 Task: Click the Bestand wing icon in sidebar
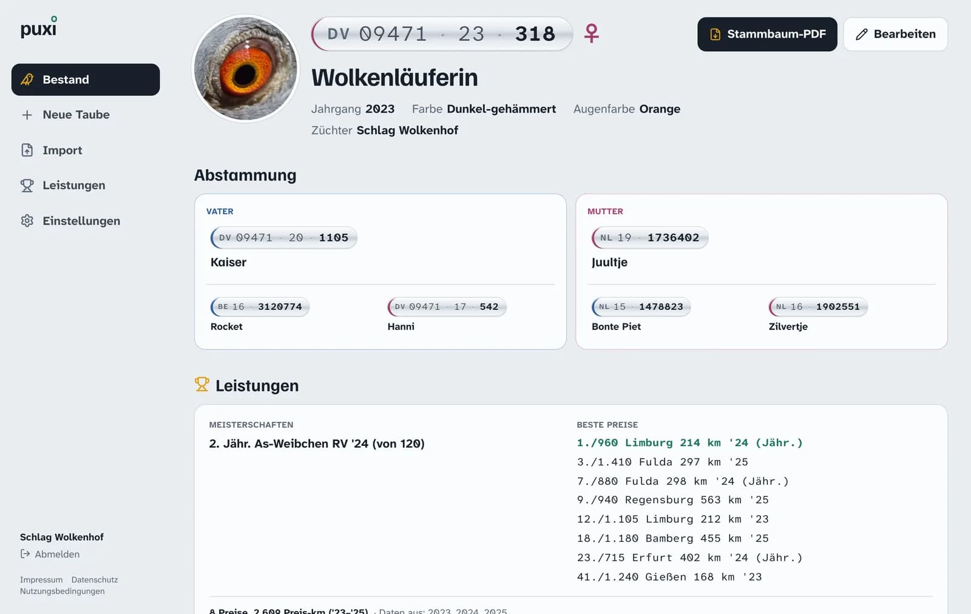click(27, 79)
